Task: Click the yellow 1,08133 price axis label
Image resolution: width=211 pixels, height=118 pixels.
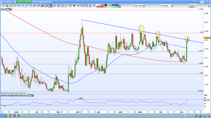Action: [207, 38]
